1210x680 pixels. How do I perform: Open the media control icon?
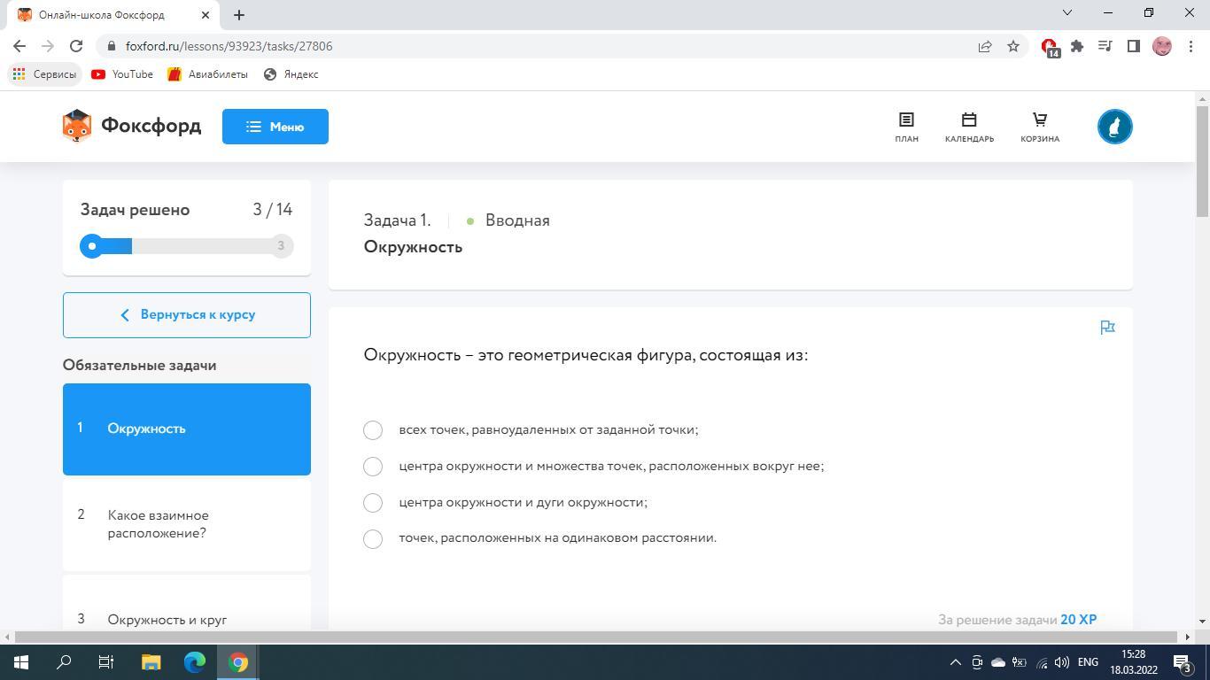1105,46
